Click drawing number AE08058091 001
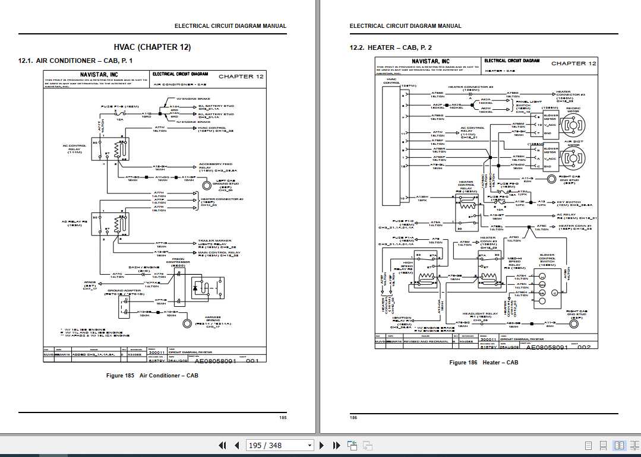Viewport: 641px width, 457px height. [226, 361]
